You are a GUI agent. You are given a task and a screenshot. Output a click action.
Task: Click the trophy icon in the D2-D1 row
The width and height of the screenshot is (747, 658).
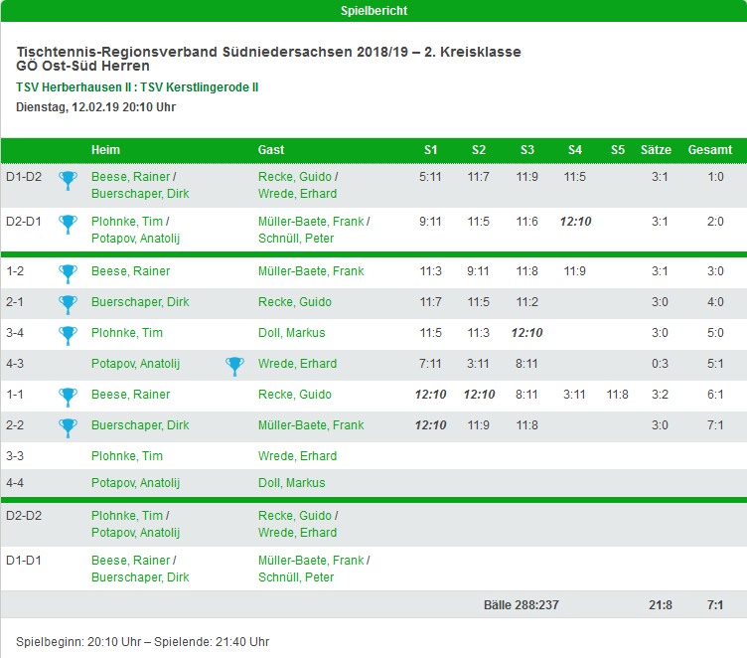[x=68, y=225]
